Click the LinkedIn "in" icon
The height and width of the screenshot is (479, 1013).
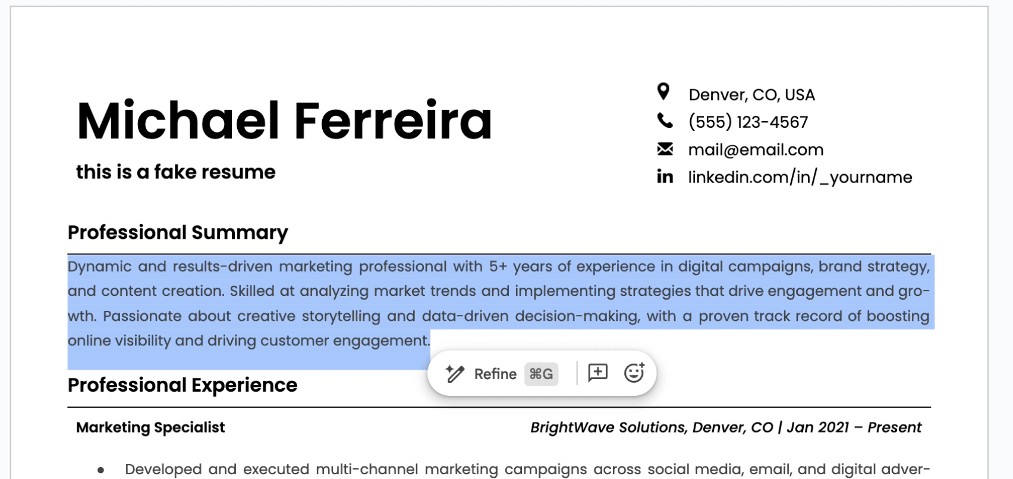point(665,177)
